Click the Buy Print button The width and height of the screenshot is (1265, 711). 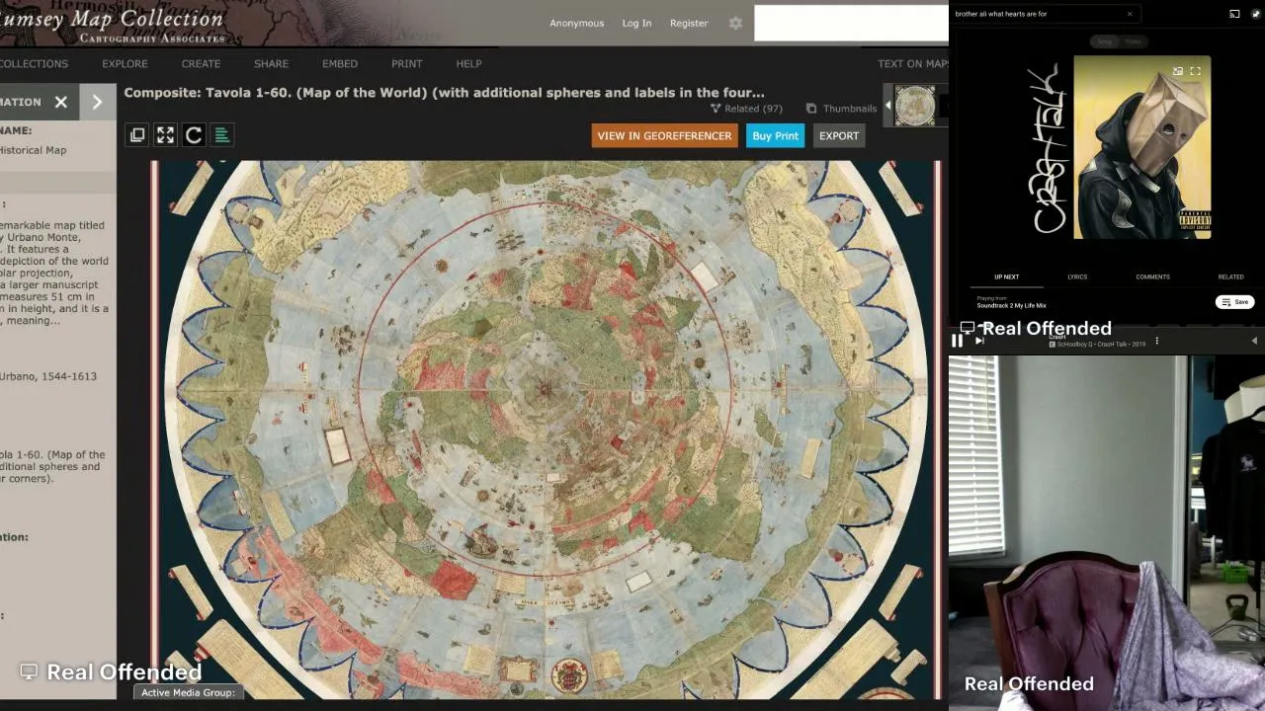click(775, 135)
